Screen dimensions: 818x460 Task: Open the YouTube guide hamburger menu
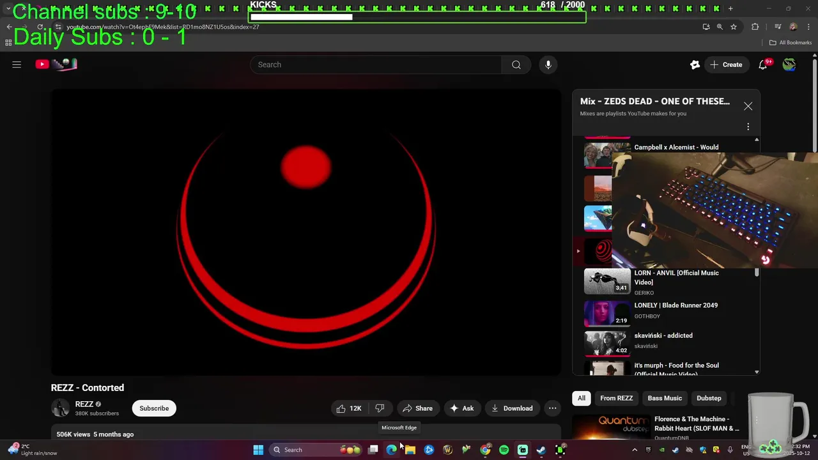(17, 65)
